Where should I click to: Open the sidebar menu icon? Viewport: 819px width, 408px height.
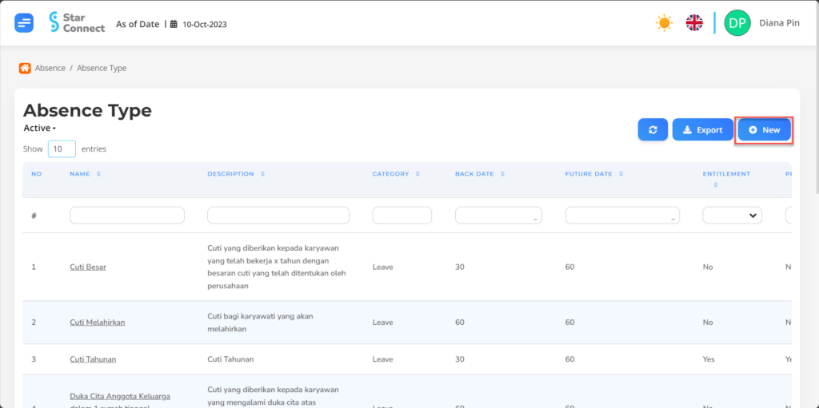pyautogui.click(x=24, y=23)
